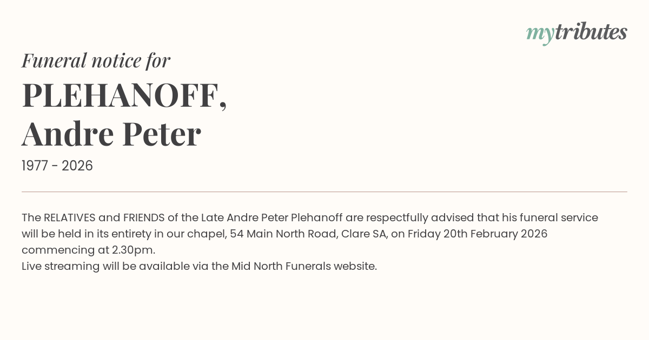The image size is (649, 340).
Task: Click the date "Friday 20th February 2026"
Action: pos(478,234)
